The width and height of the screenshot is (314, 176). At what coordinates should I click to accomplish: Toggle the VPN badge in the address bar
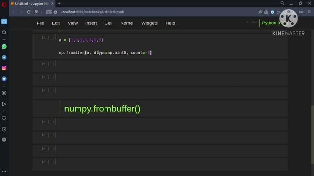(x=49, y=12)
